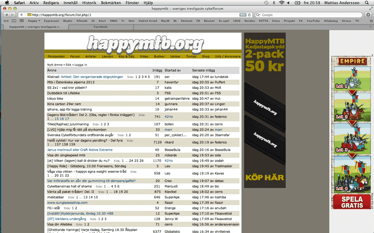Open the Redigera menu
Image resolution: width=374 pixels, height=233 pixels.
pos(51,3)
